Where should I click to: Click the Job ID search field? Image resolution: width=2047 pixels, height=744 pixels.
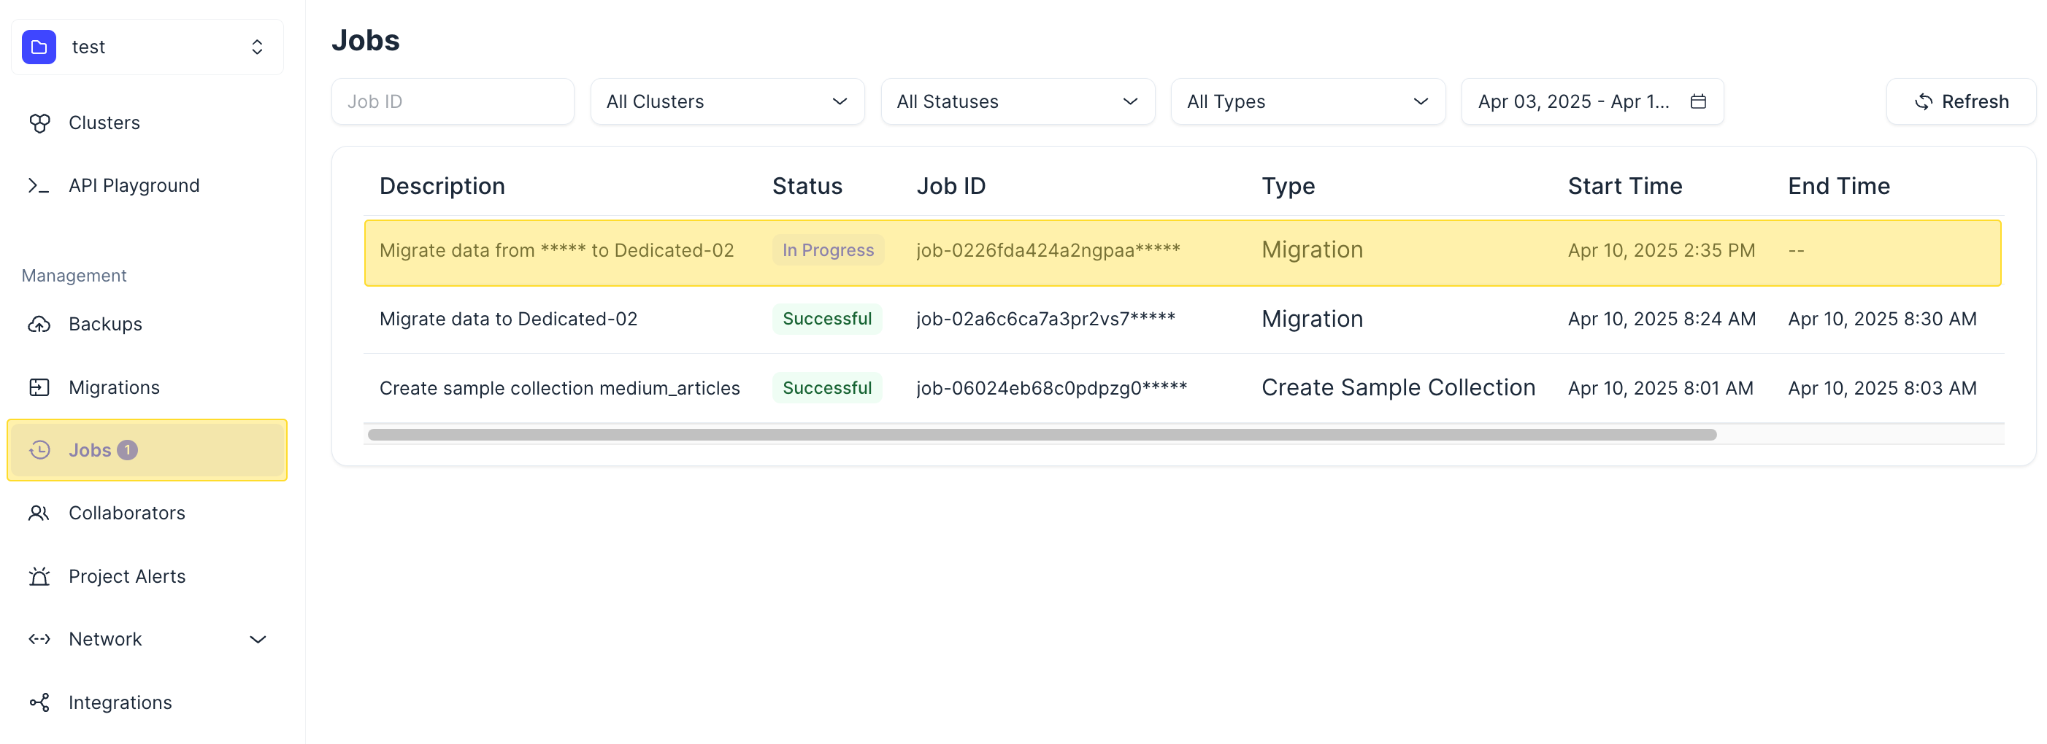click(x=452, y=101)
